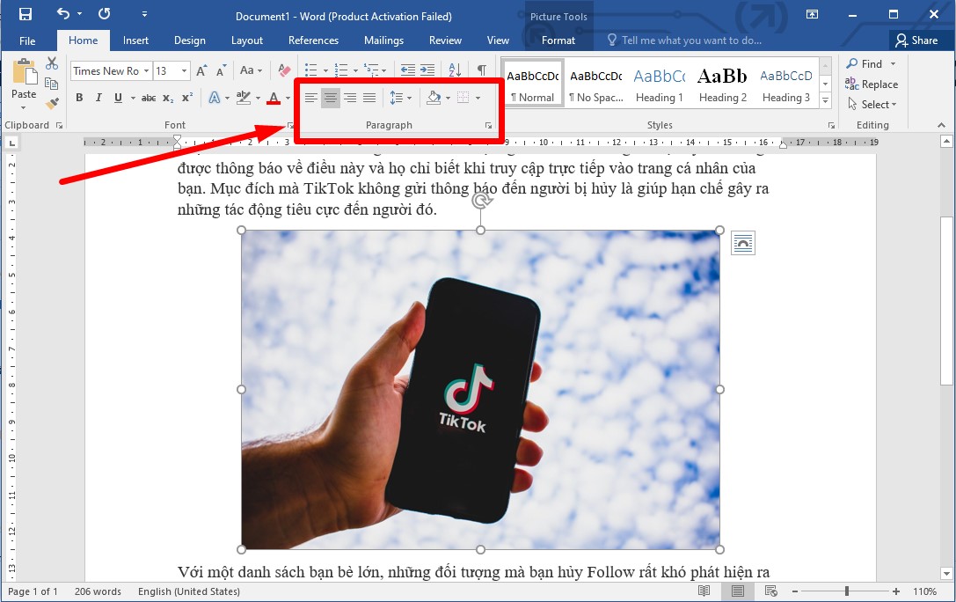The image size is (956, 602).
Task: Click the picture's rotation handle
Action: (481, 201)
